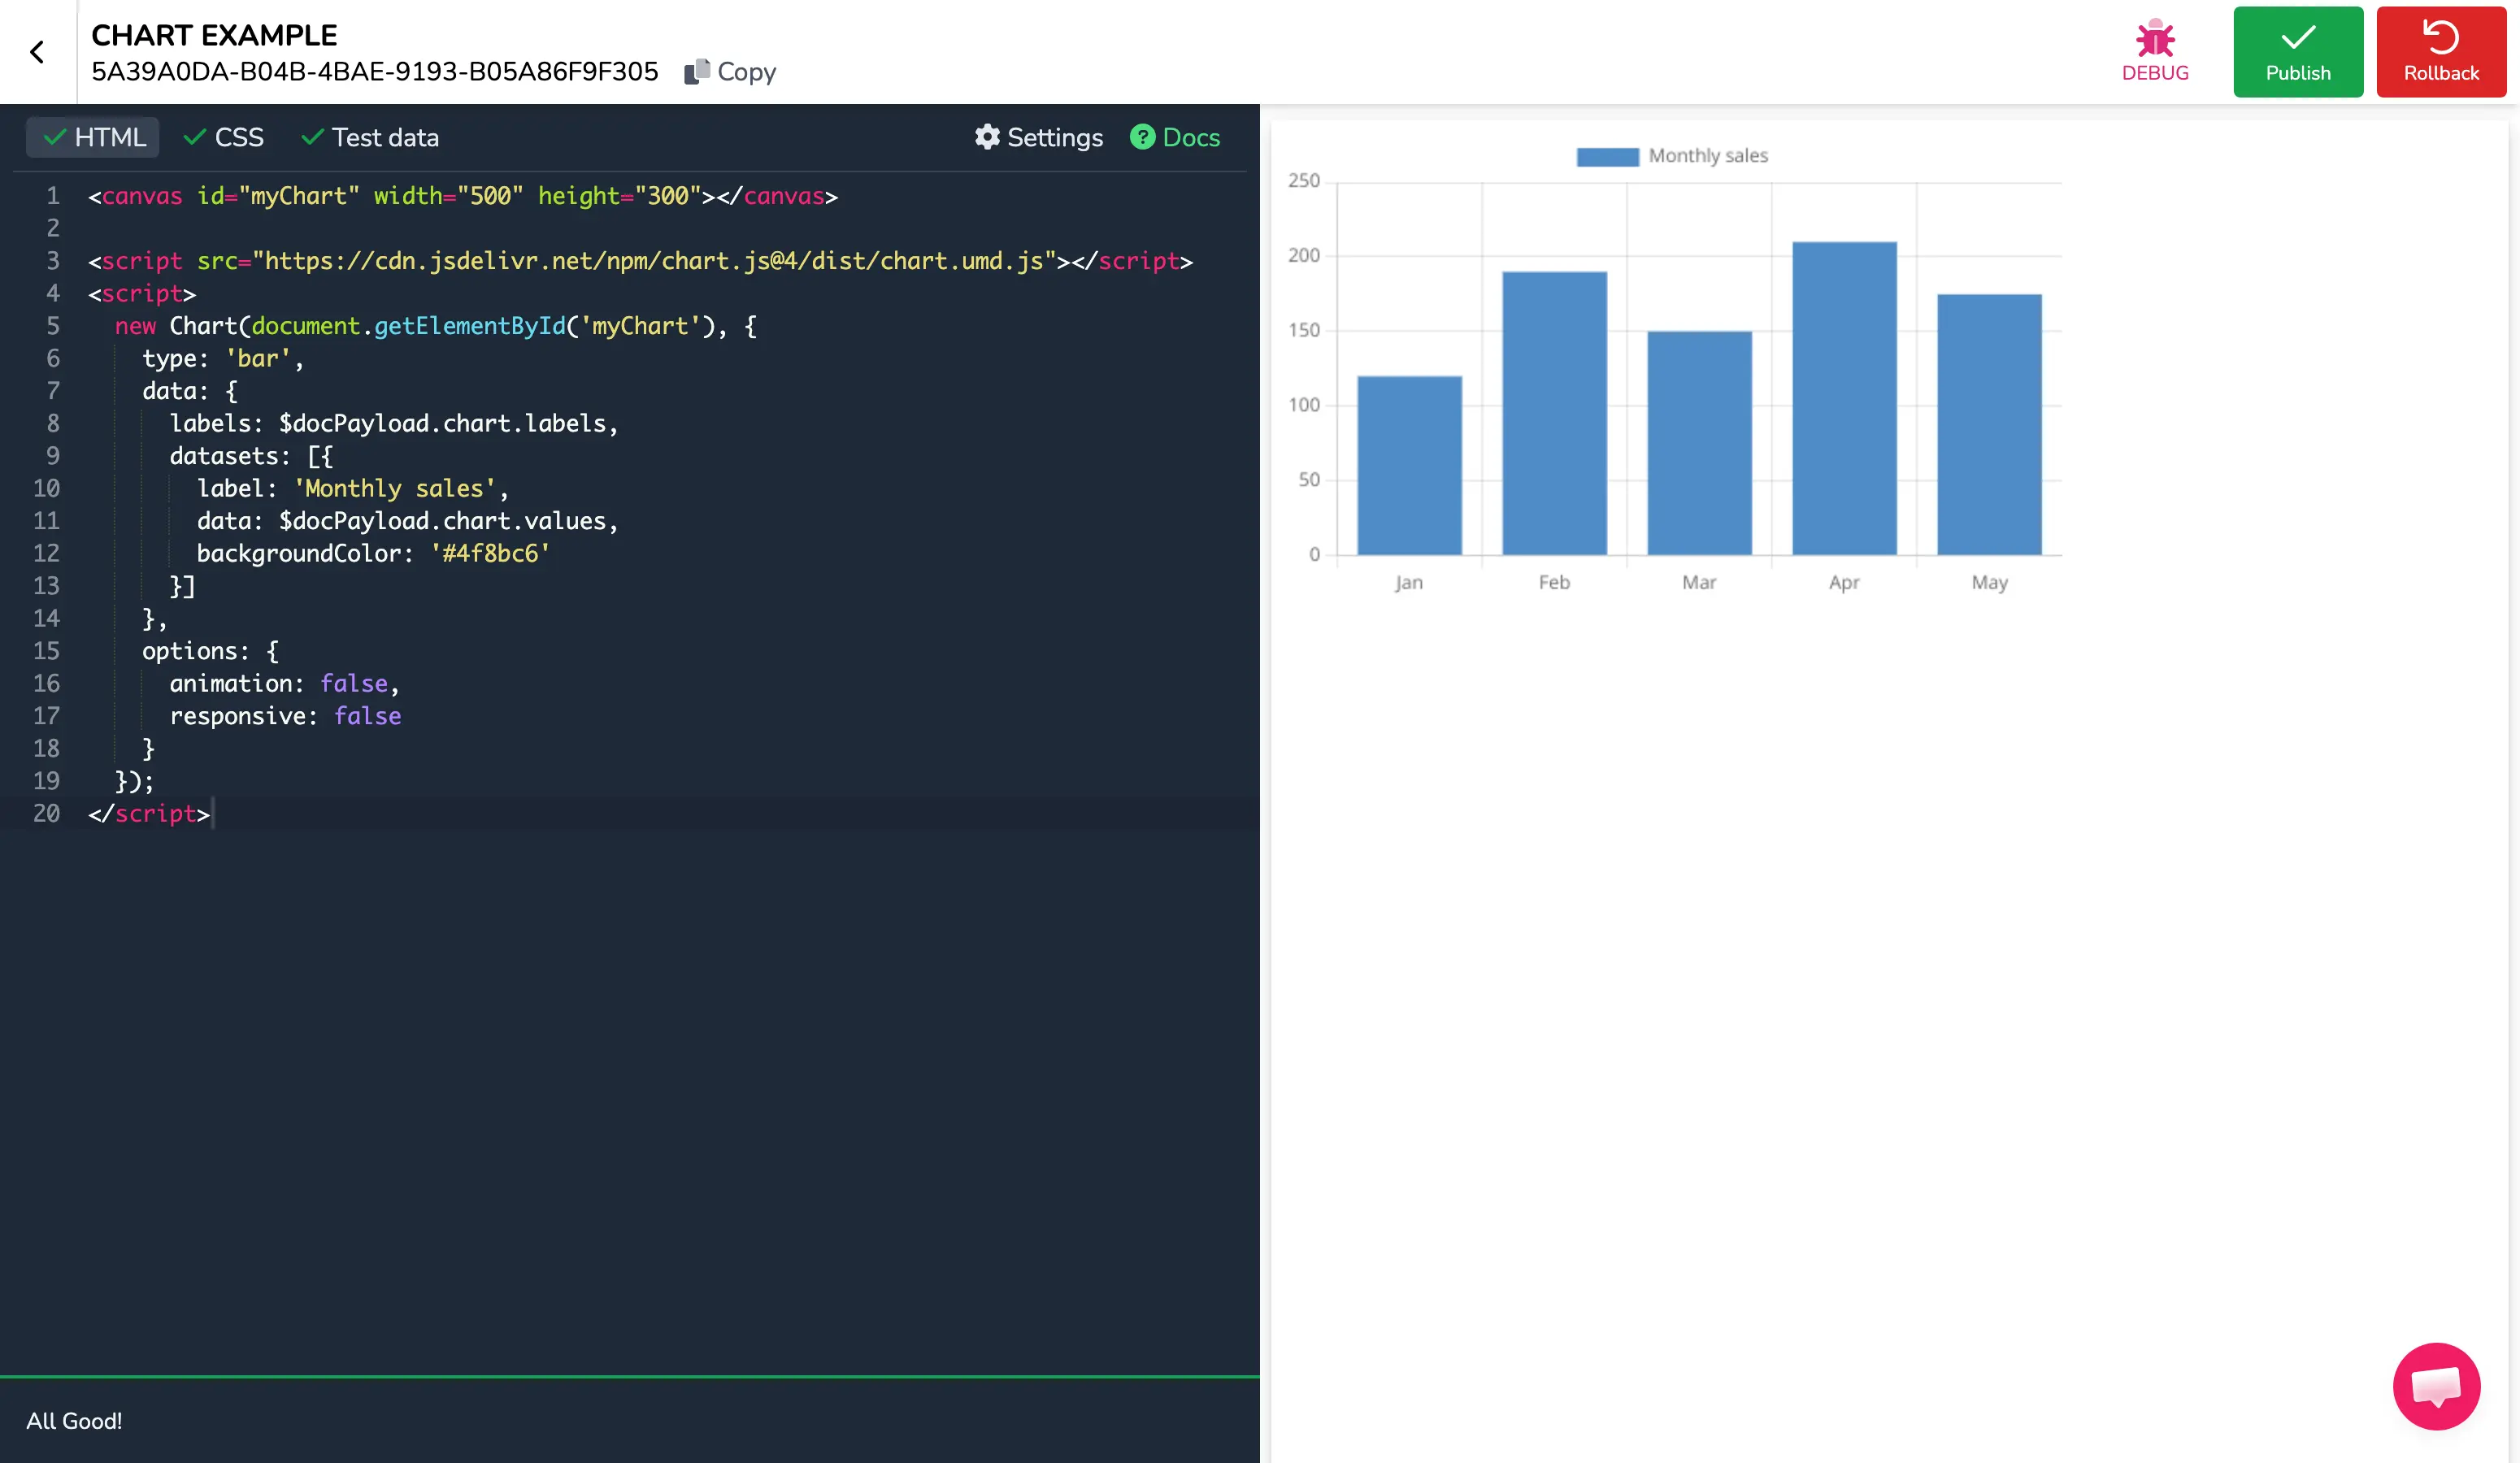Rollback recent changes

[2441, 51]
